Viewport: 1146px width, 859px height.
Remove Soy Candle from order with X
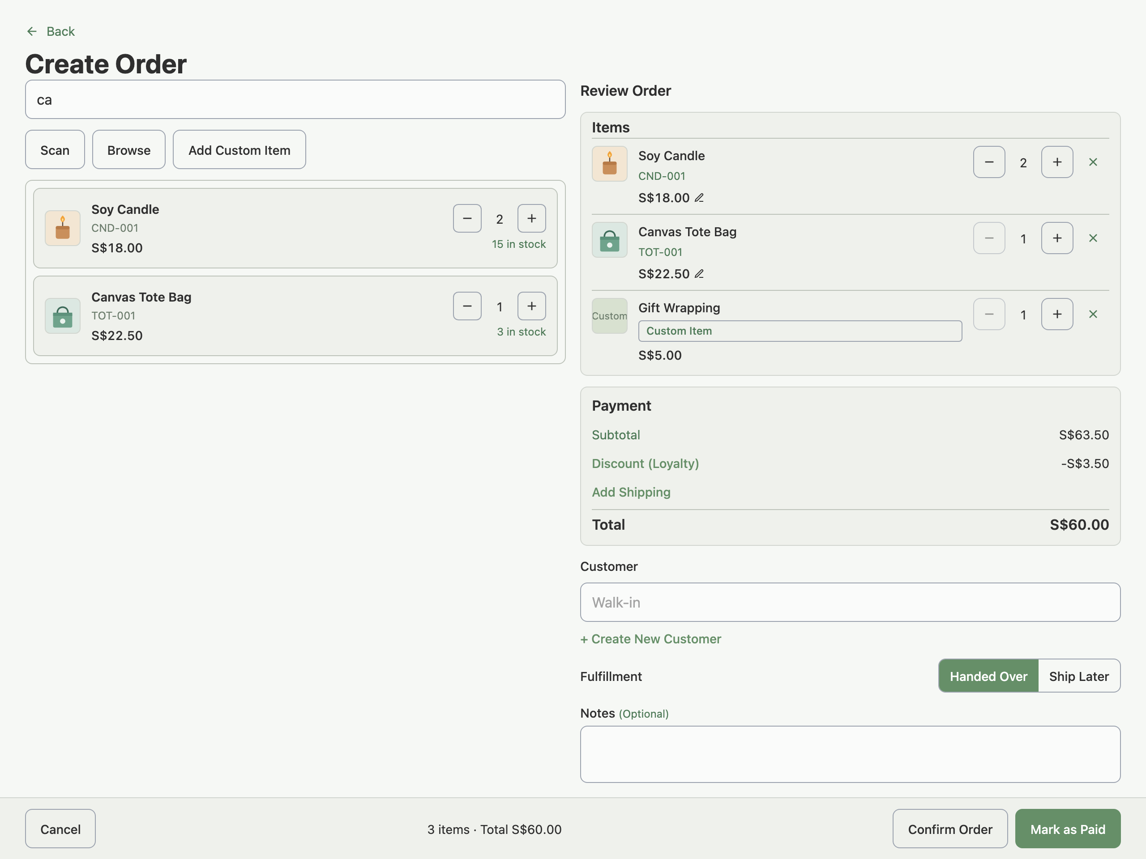[1093, 162]
